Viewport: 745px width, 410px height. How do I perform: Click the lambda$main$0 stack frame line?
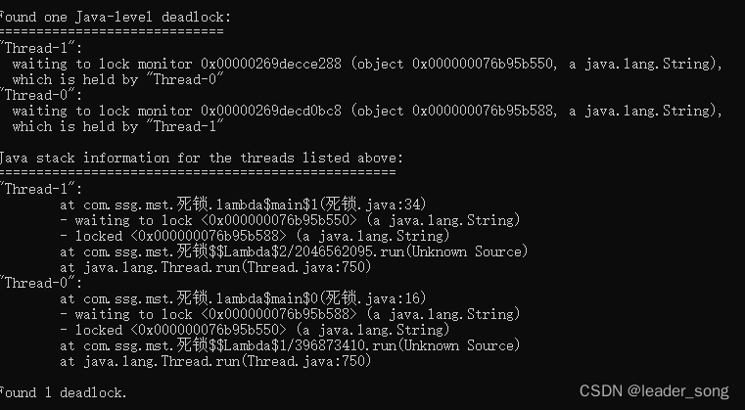[x=243, y=298]
